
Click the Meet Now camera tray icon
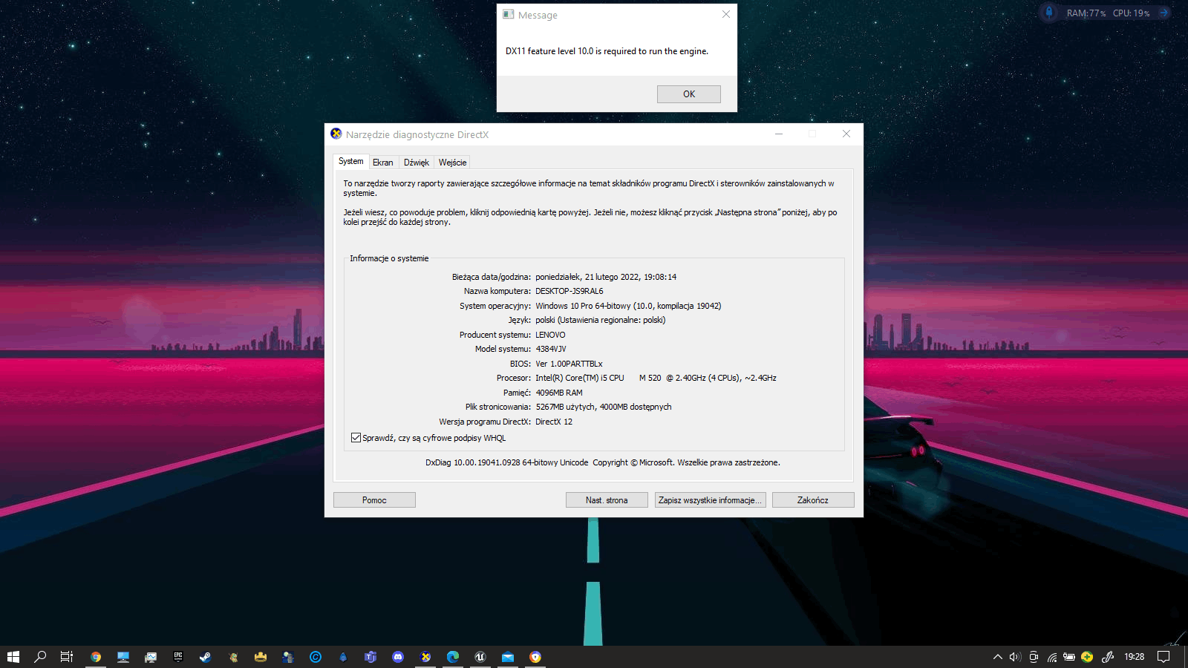pyautogui.click(x=1034, y=657)
